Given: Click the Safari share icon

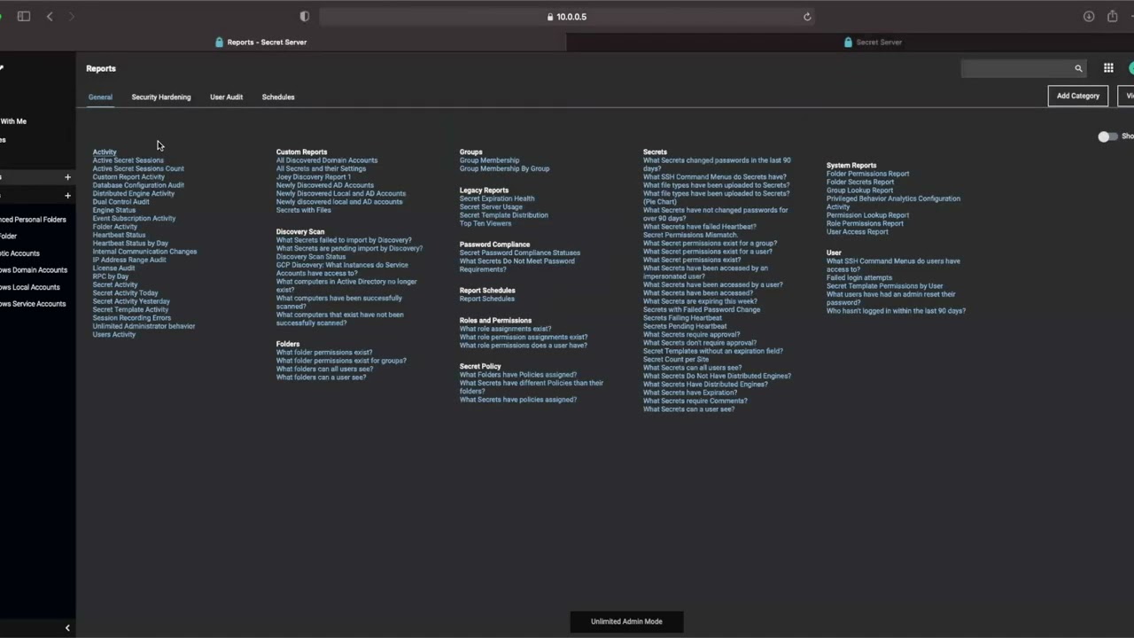Looking at the screenshot, I should pos(1112,16).
